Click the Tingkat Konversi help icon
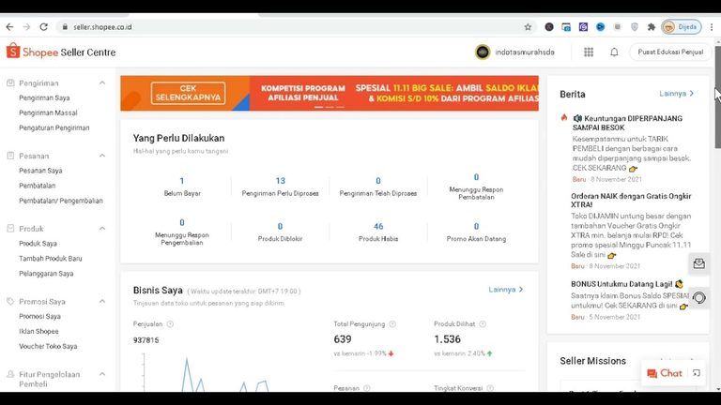 coord(490,388)
